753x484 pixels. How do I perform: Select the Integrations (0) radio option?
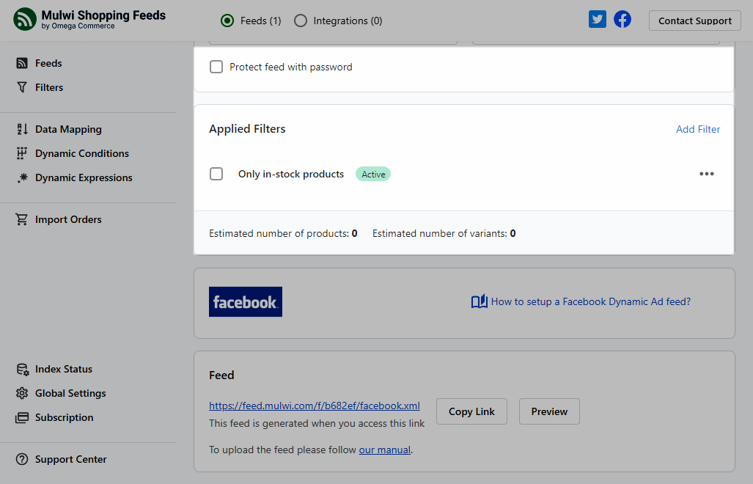301,21
